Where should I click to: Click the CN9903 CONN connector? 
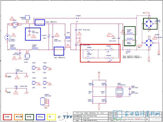[28, 18]
